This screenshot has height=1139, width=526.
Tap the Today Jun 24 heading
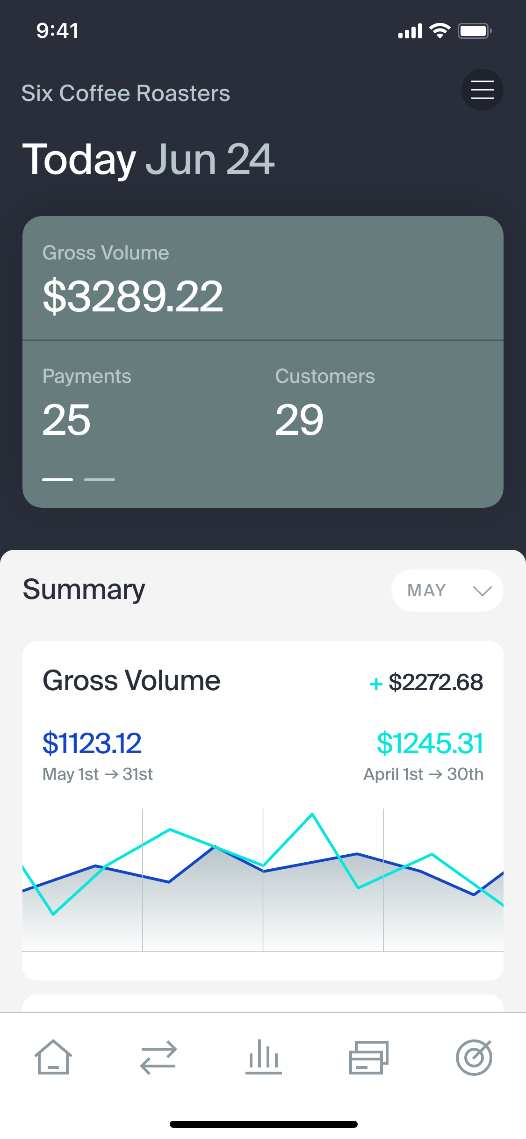(x=148, y=159)
